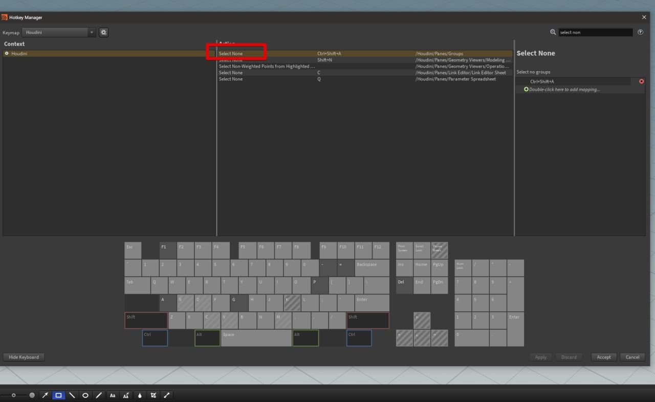Click the hatched K key on virtual keyboard
The image size is (655, 402).
point(292,303)
